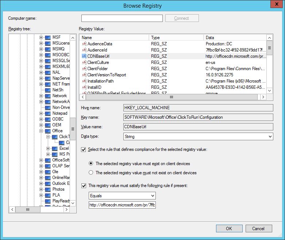Click the InstallID value icon
Screen dimensions: 285x240
pyautogui.click(x=84, y=87)
